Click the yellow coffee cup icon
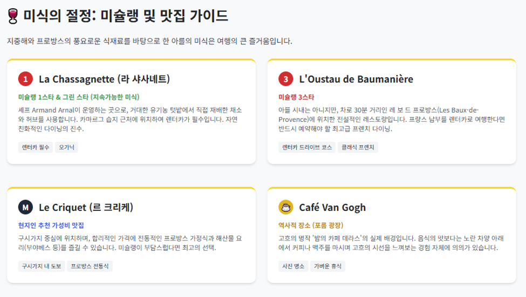Screen dimensions: 526x297 click(286, 207)
